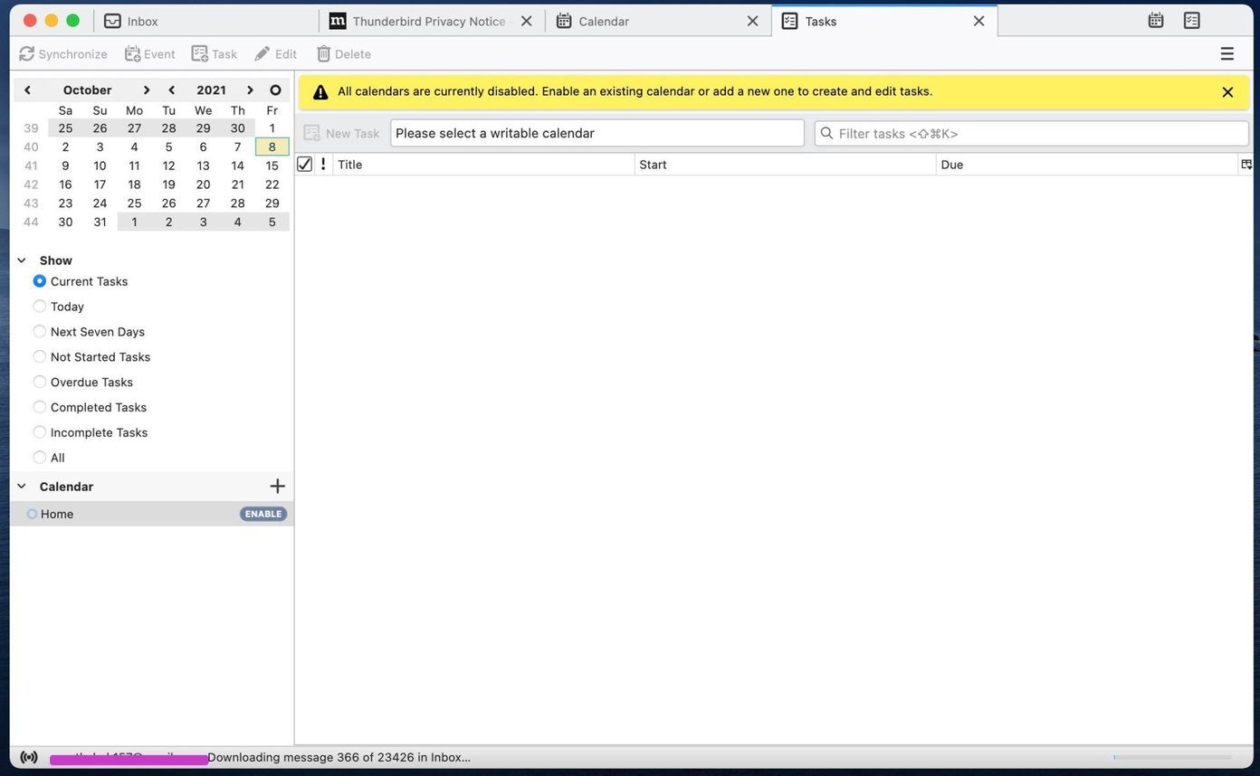Image resolution: width=1260 pixels, height=776 pixels.
Task: Go to next month arrow after October
Action: pos(146,90)
